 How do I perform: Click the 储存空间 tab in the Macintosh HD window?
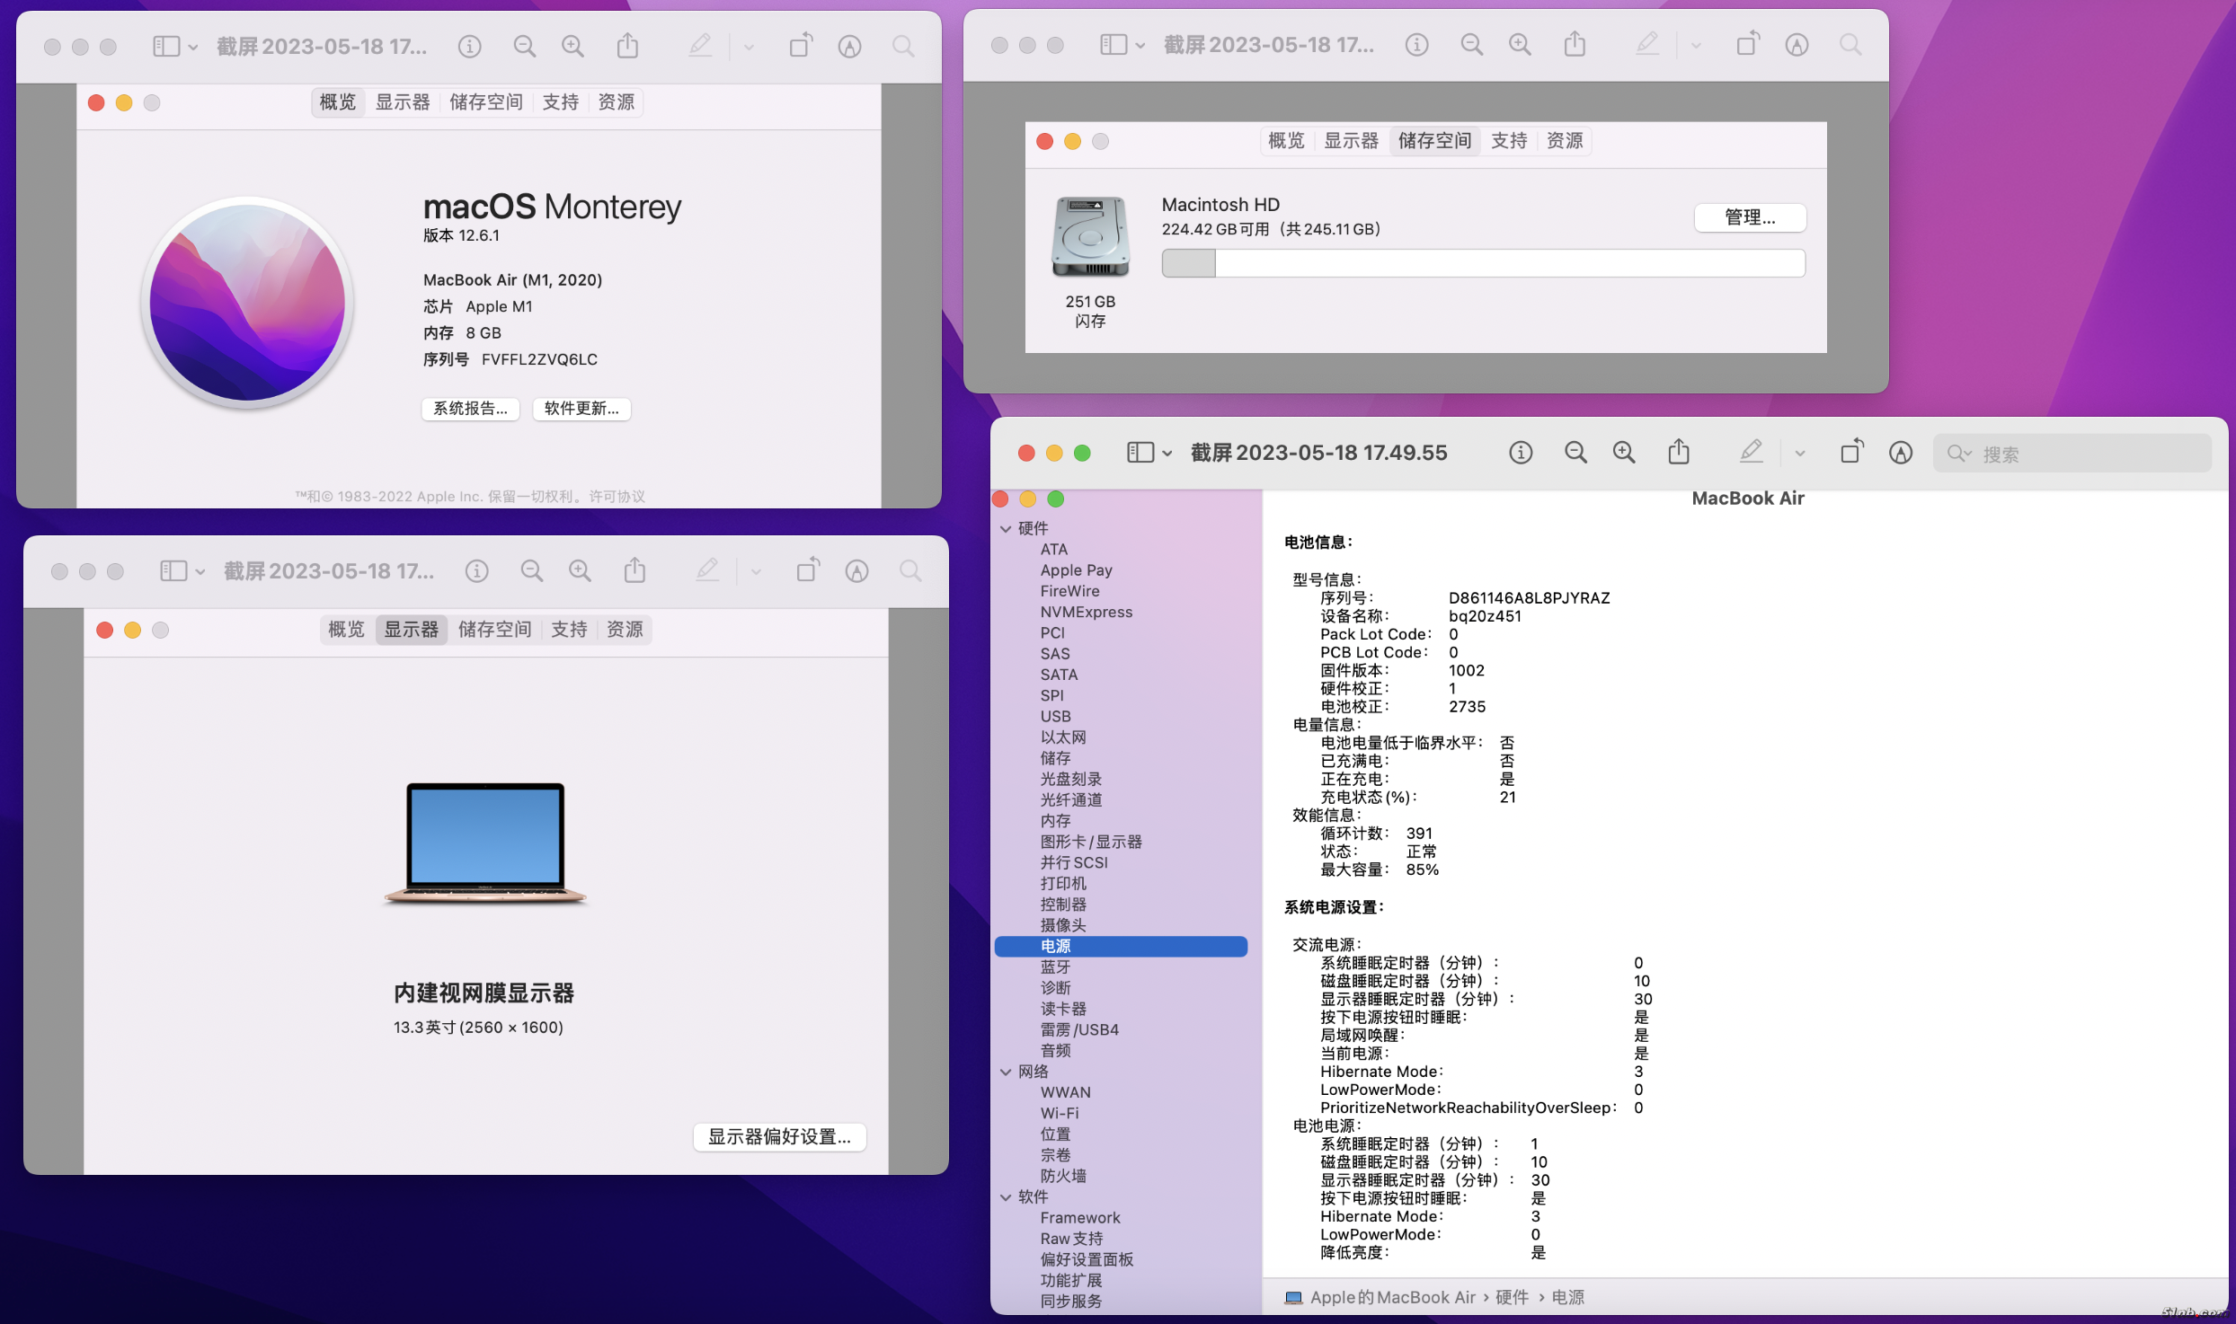click(x=1434, y=141)
